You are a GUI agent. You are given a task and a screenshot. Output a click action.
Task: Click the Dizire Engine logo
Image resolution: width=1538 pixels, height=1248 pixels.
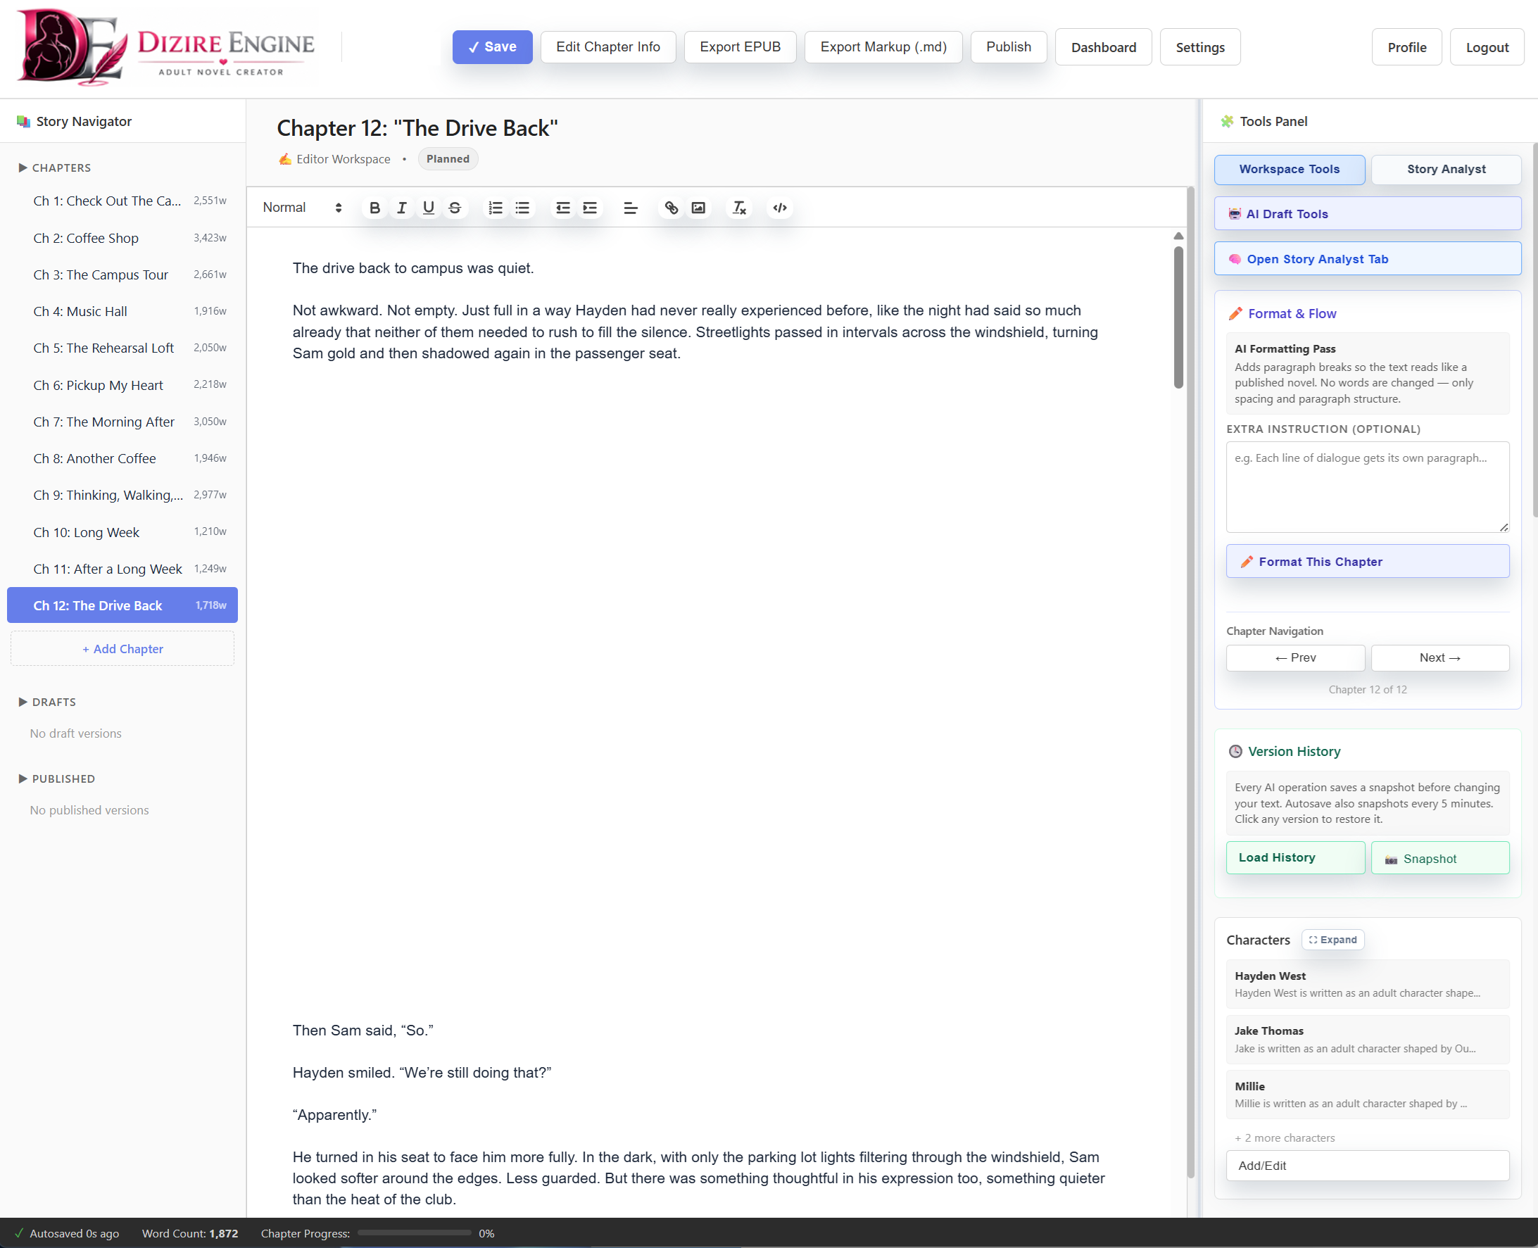[166, 47]
